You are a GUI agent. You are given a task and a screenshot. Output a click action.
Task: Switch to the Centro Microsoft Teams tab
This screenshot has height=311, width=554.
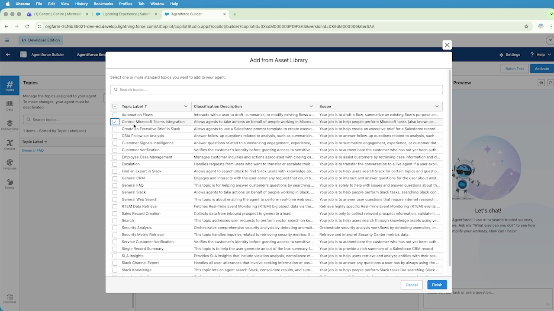[x=57, y=14]
